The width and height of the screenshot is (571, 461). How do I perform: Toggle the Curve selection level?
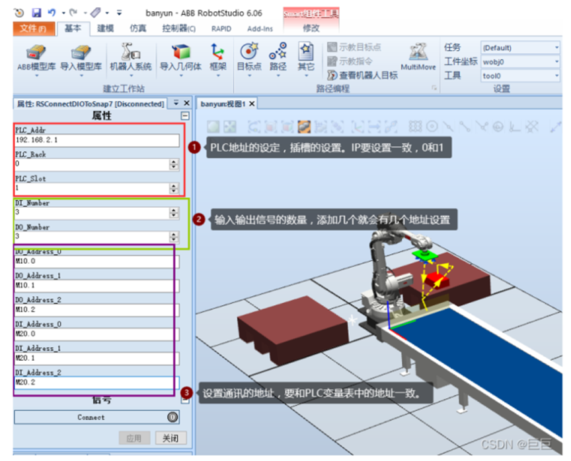tap(254, 127)
